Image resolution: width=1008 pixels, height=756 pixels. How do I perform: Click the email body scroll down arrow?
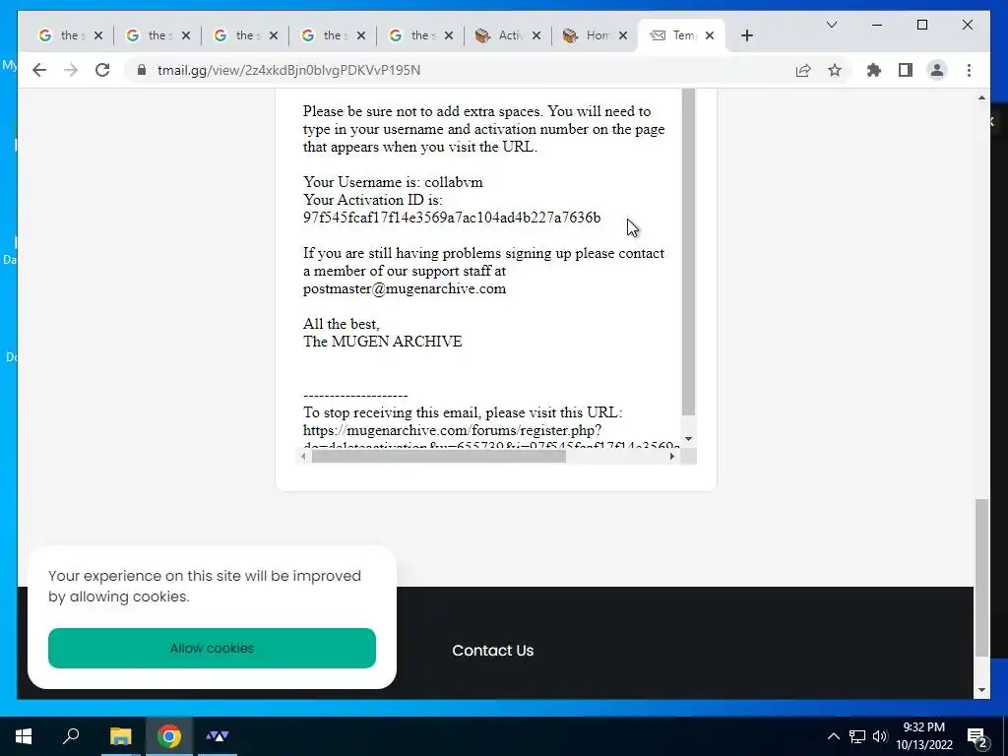[688, 439]
